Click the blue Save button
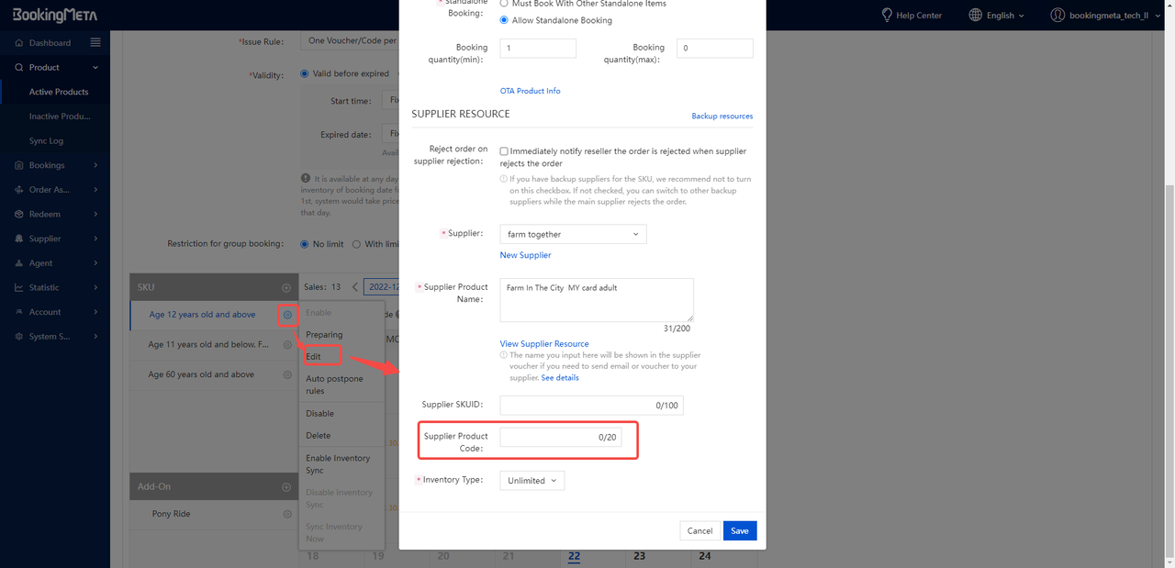 pos(739,530)
